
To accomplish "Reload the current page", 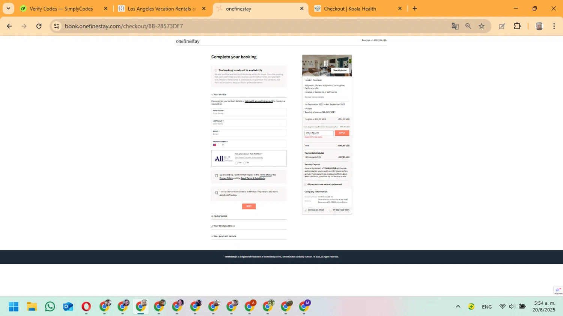I will [39, 26].
